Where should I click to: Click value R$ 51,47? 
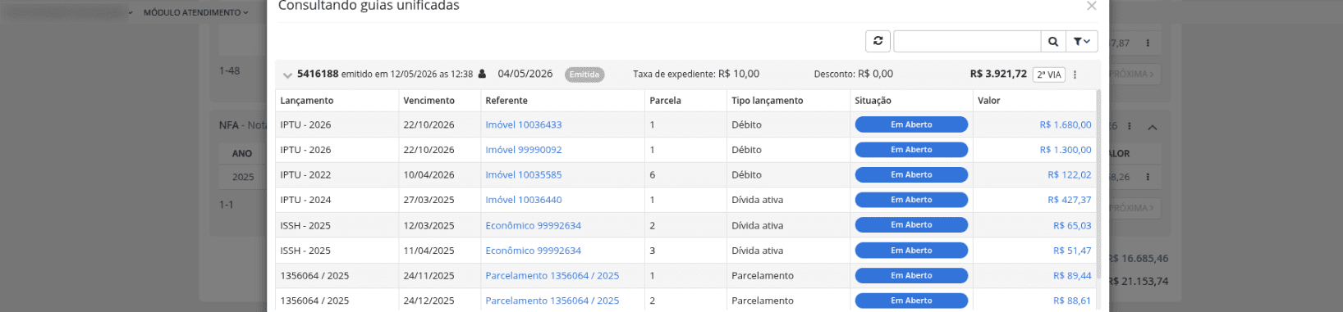(1072, 251)
